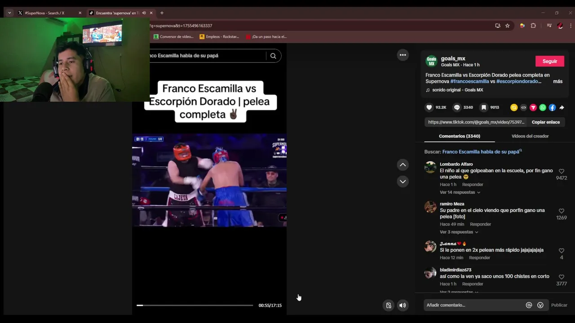The height and width of the screenshot is (323, 575).
Task: Open goals_mx profile avatar
Action: click(x=431, y=61)
